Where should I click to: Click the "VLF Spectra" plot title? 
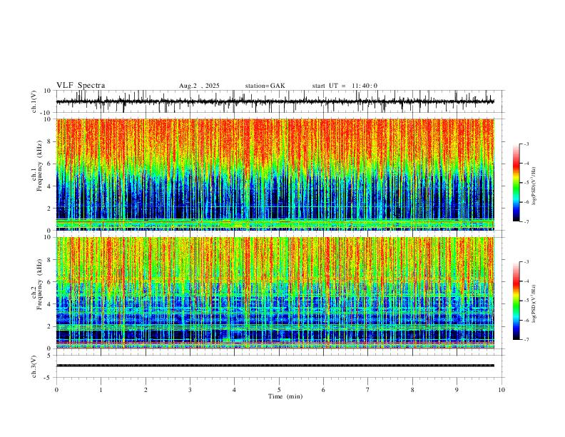(81, 86)
